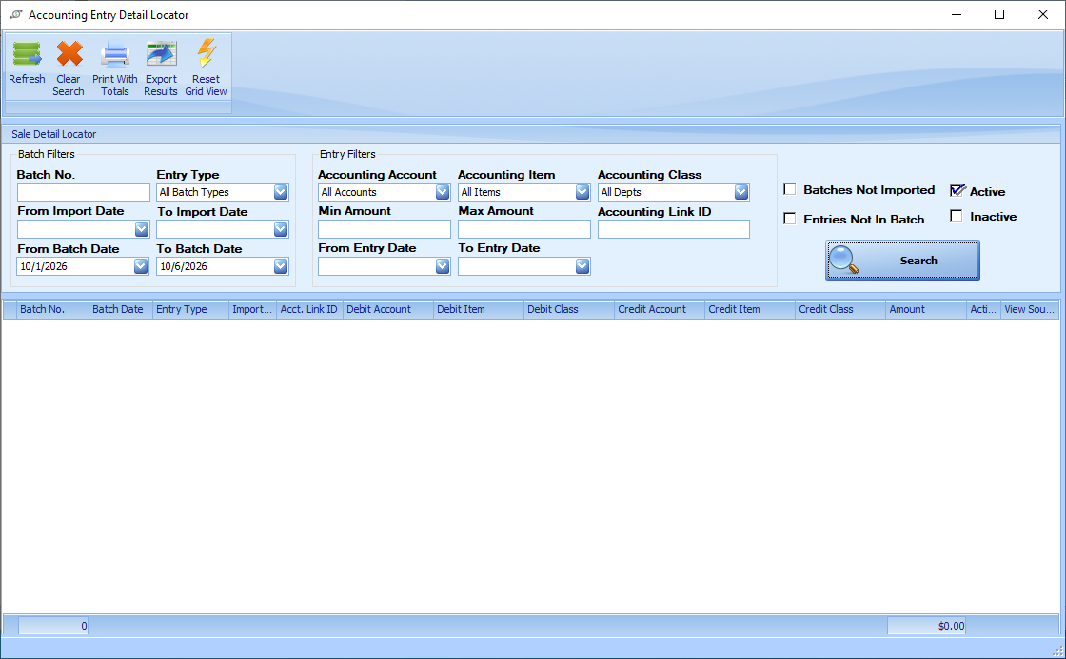This screenshot has width=1066, height=659.
Task: Maximize the Accounting Entry Detail Locator window
Action: point(999,14)
